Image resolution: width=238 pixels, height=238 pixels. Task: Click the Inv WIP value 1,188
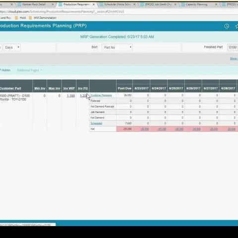click(71, 96)
